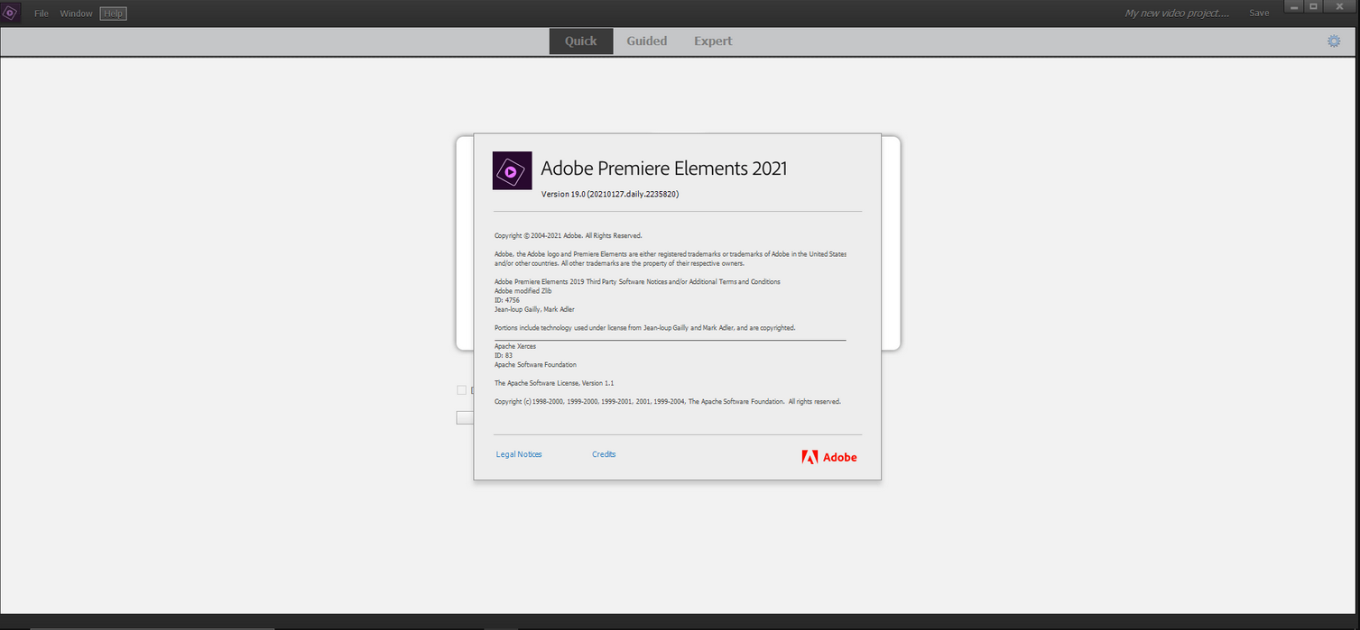1360x630 pixels.
Task: Click the button partly hidden behind the About dialog
Action: 465,417
